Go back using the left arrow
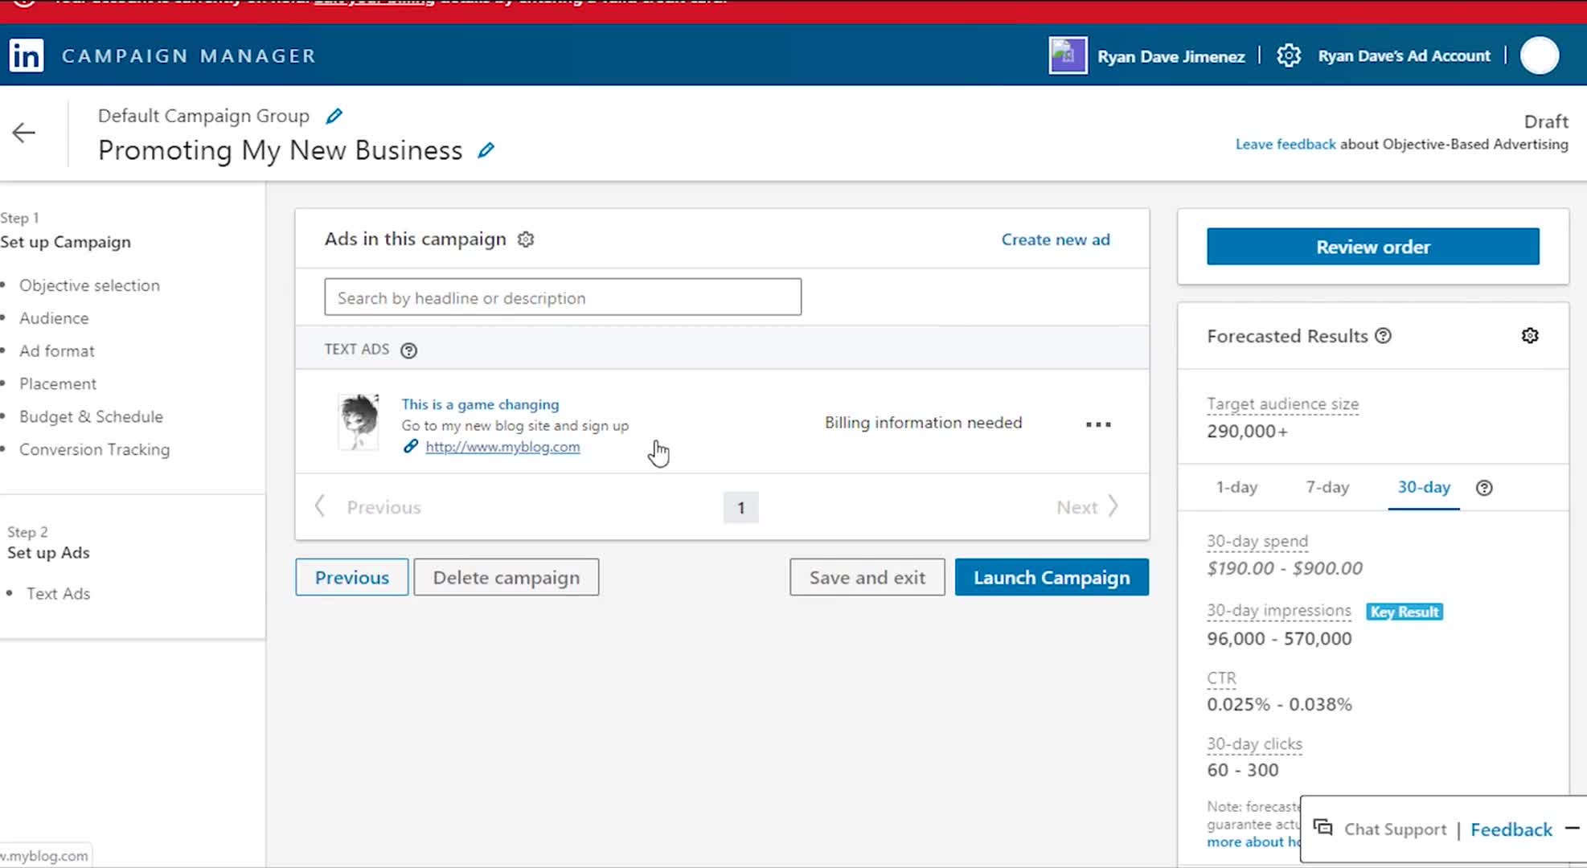The width and height of the screenshot is (1587, 868). click(24, 133)
